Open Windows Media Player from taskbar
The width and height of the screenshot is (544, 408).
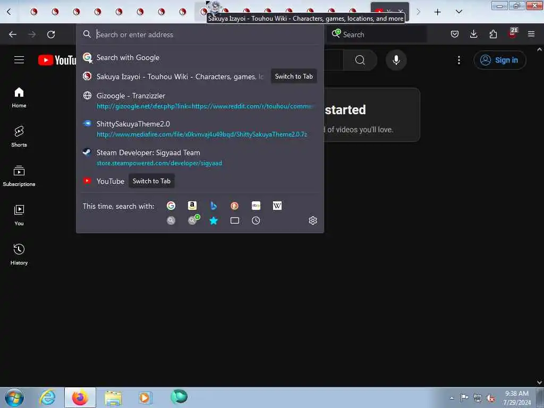(x=145, y=397)
